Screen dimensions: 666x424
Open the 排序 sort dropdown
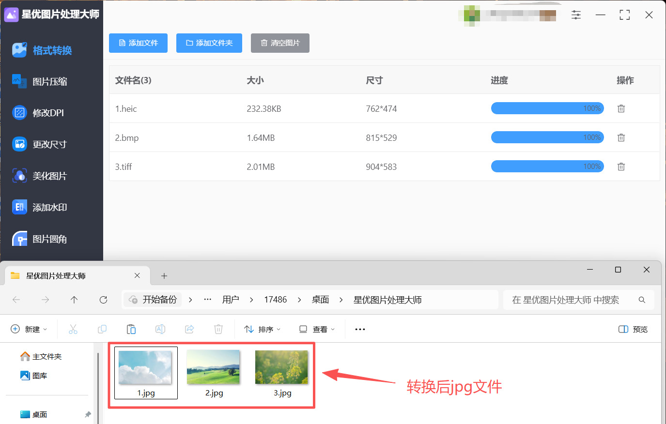[263, 329]
